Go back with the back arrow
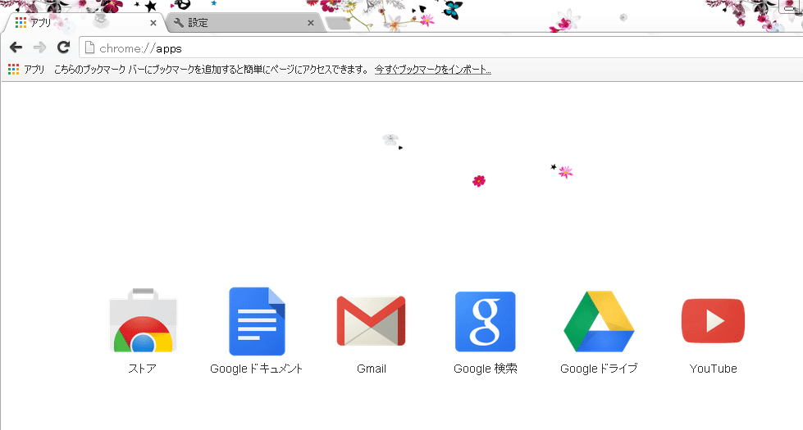The height and width of the screenshot is (430, 803). click(16, 48)
